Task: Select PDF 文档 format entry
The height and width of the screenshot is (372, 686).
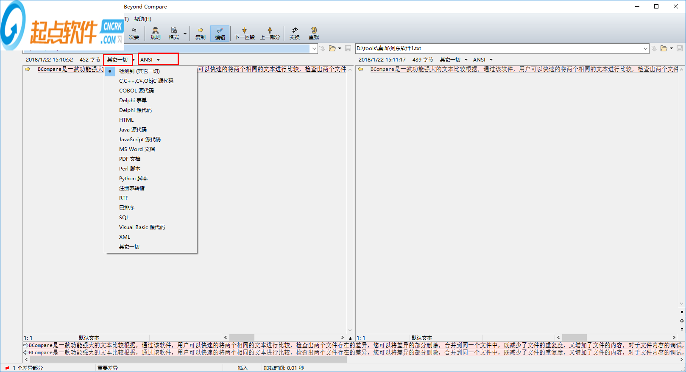Action: point(151,159)
